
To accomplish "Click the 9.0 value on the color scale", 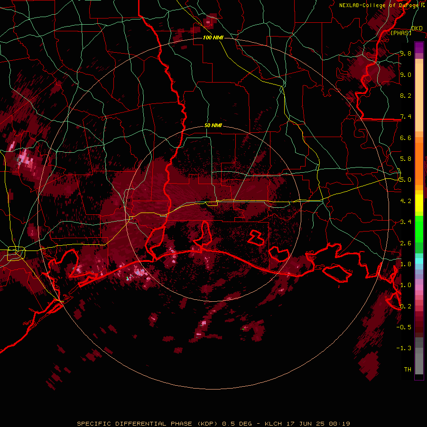I will [x=406, y=74].
